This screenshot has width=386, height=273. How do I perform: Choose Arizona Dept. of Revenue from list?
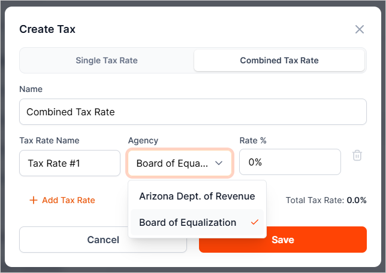point(197,196)
